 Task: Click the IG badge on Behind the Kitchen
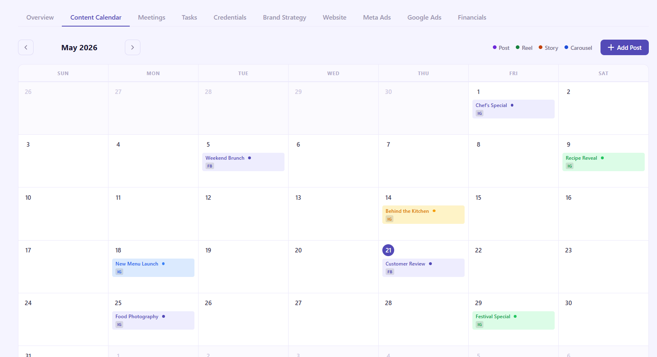[x=389, y=219]
